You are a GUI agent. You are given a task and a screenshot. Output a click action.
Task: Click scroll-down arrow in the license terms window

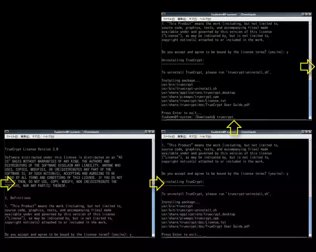point(153,235)
